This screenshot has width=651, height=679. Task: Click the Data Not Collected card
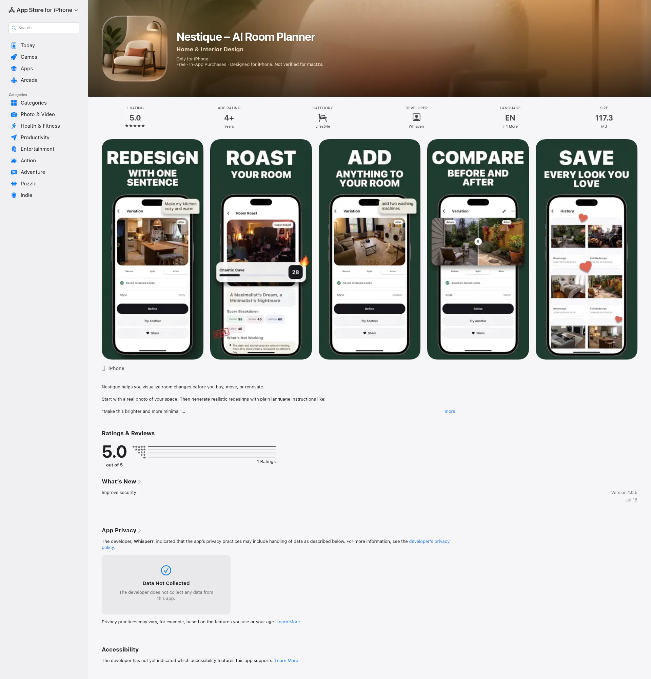[x=166, y=585]
